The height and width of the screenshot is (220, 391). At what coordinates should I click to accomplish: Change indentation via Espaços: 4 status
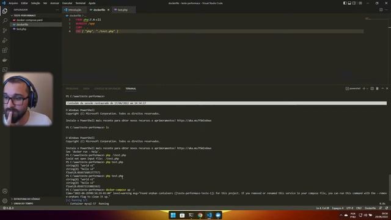(338, 208)
